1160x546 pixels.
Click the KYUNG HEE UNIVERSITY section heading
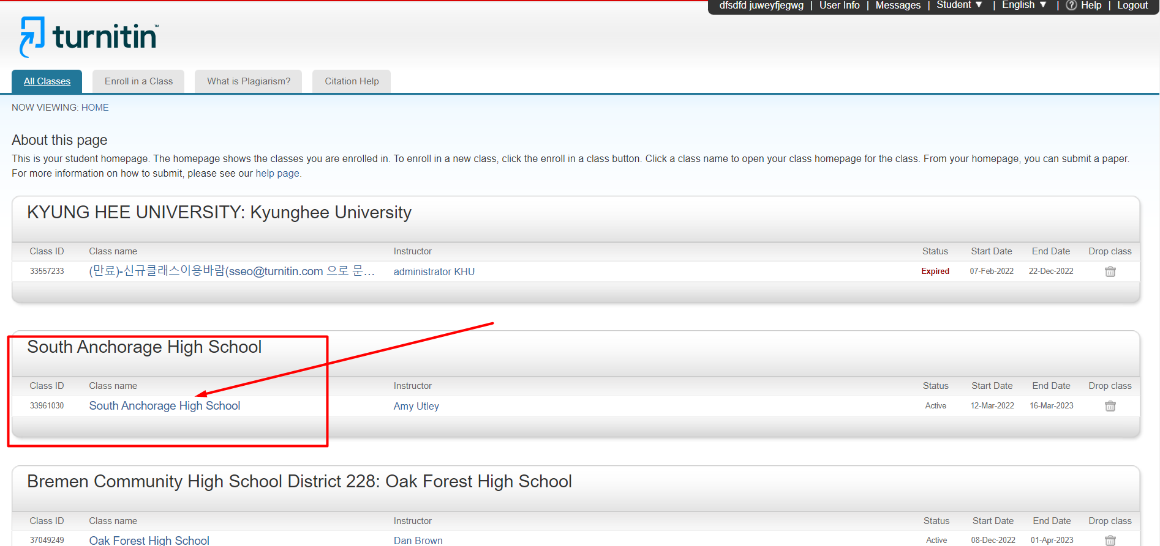[x=219, y=212]
